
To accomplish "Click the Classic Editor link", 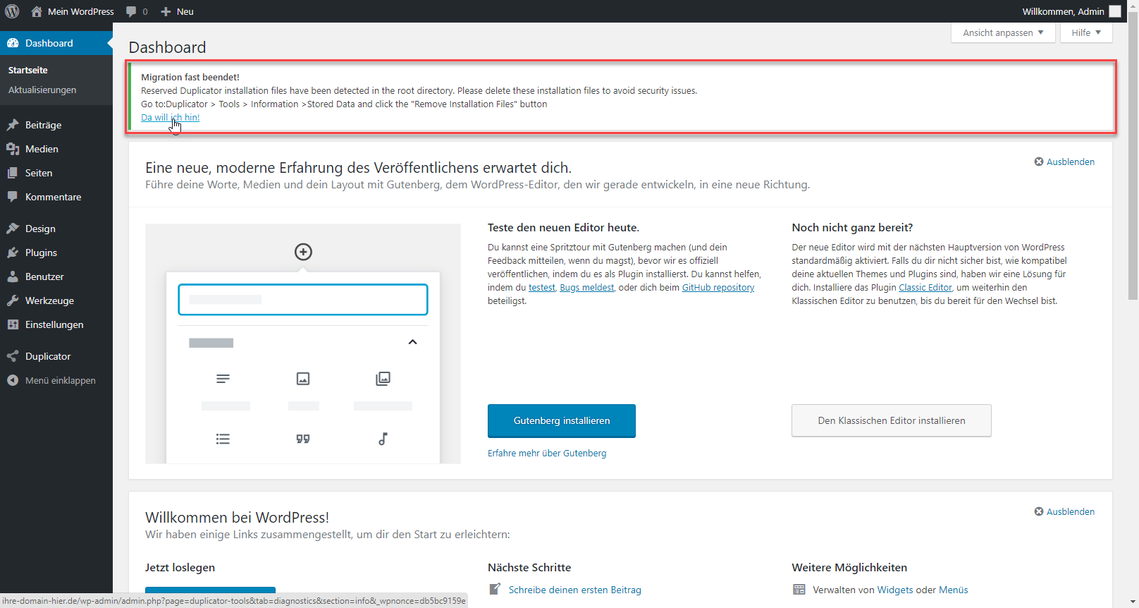I will 925,288.
